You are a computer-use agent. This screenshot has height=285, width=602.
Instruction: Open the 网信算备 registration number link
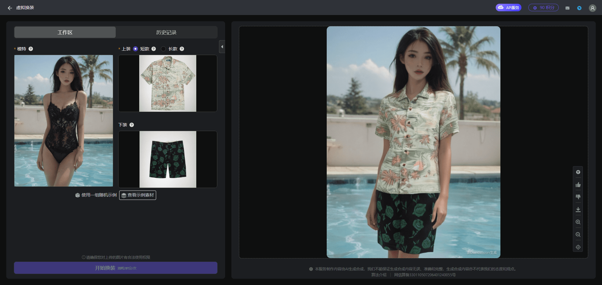click(x=425, y=275)
